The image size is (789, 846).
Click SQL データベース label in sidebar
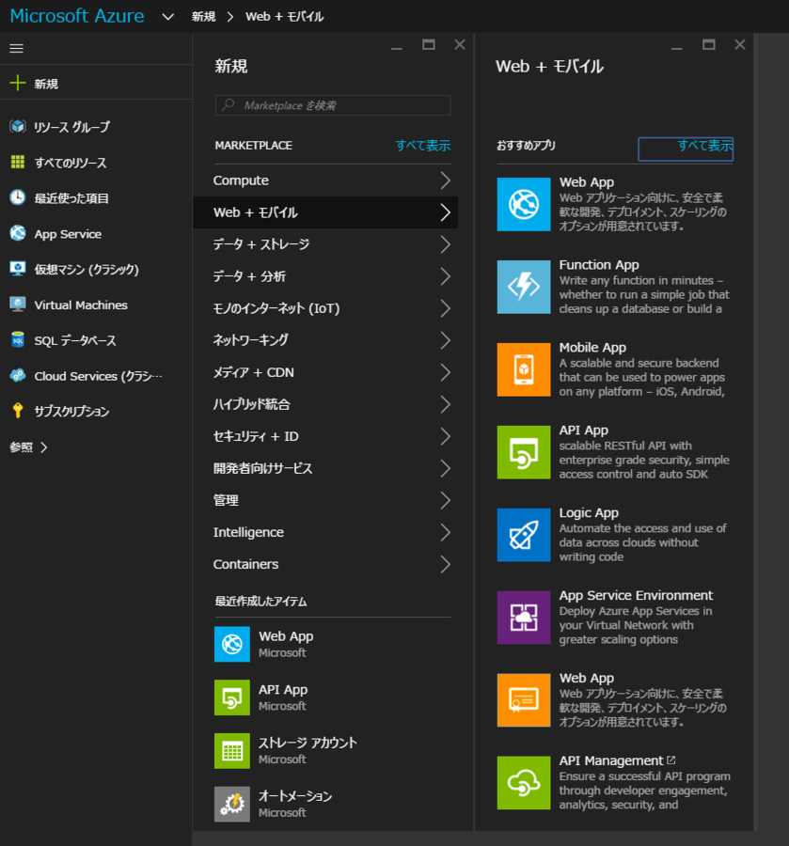coord(75,340)
